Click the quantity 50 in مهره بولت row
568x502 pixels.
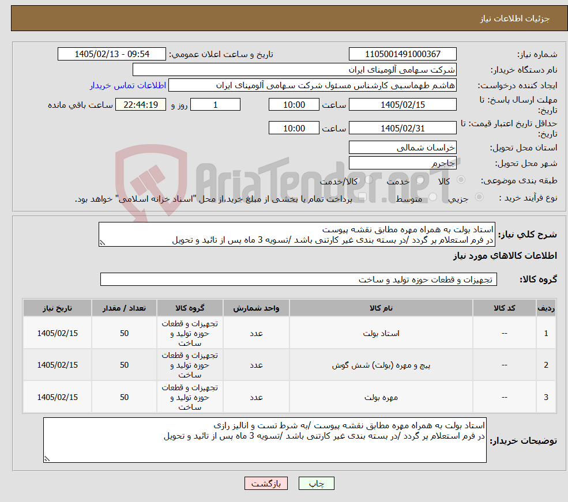[124, 398]
